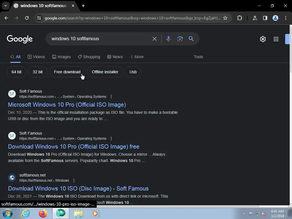Switch to News tab

click(115, 57)
